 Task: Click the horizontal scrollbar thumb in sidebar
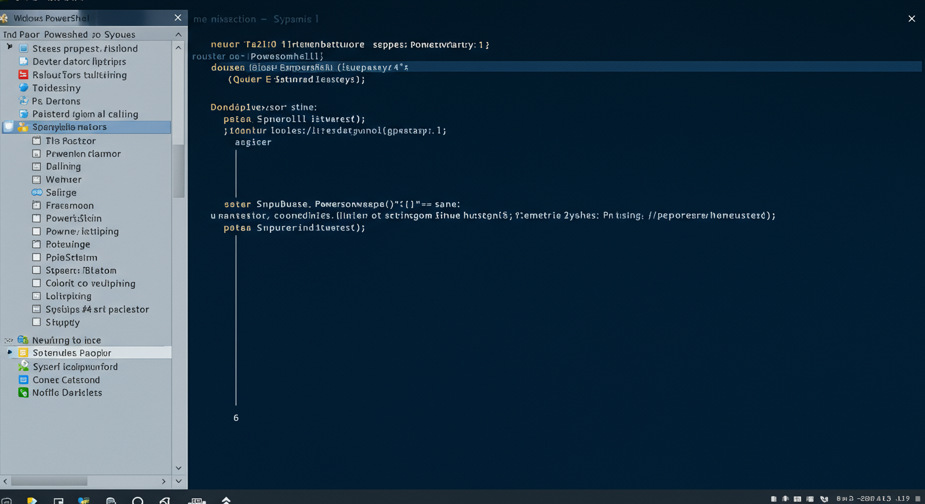point(49,481)
